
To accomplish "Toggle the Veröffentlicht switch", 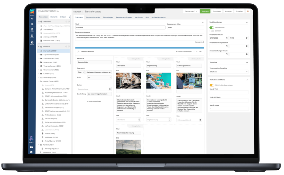I will coord(212,28).
